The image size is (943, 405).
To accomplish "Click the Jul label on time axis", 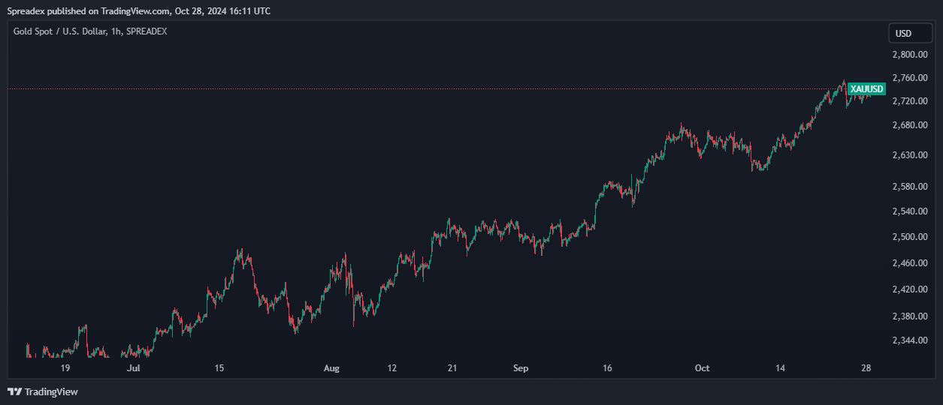I will point(133,368).
